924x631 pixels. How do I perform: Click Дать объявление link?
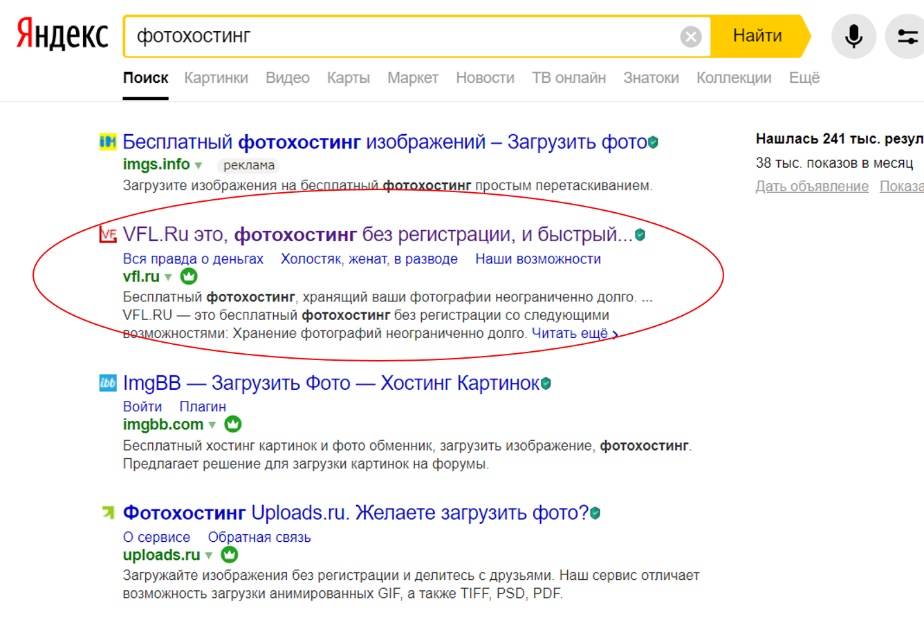tap(812, 187)
